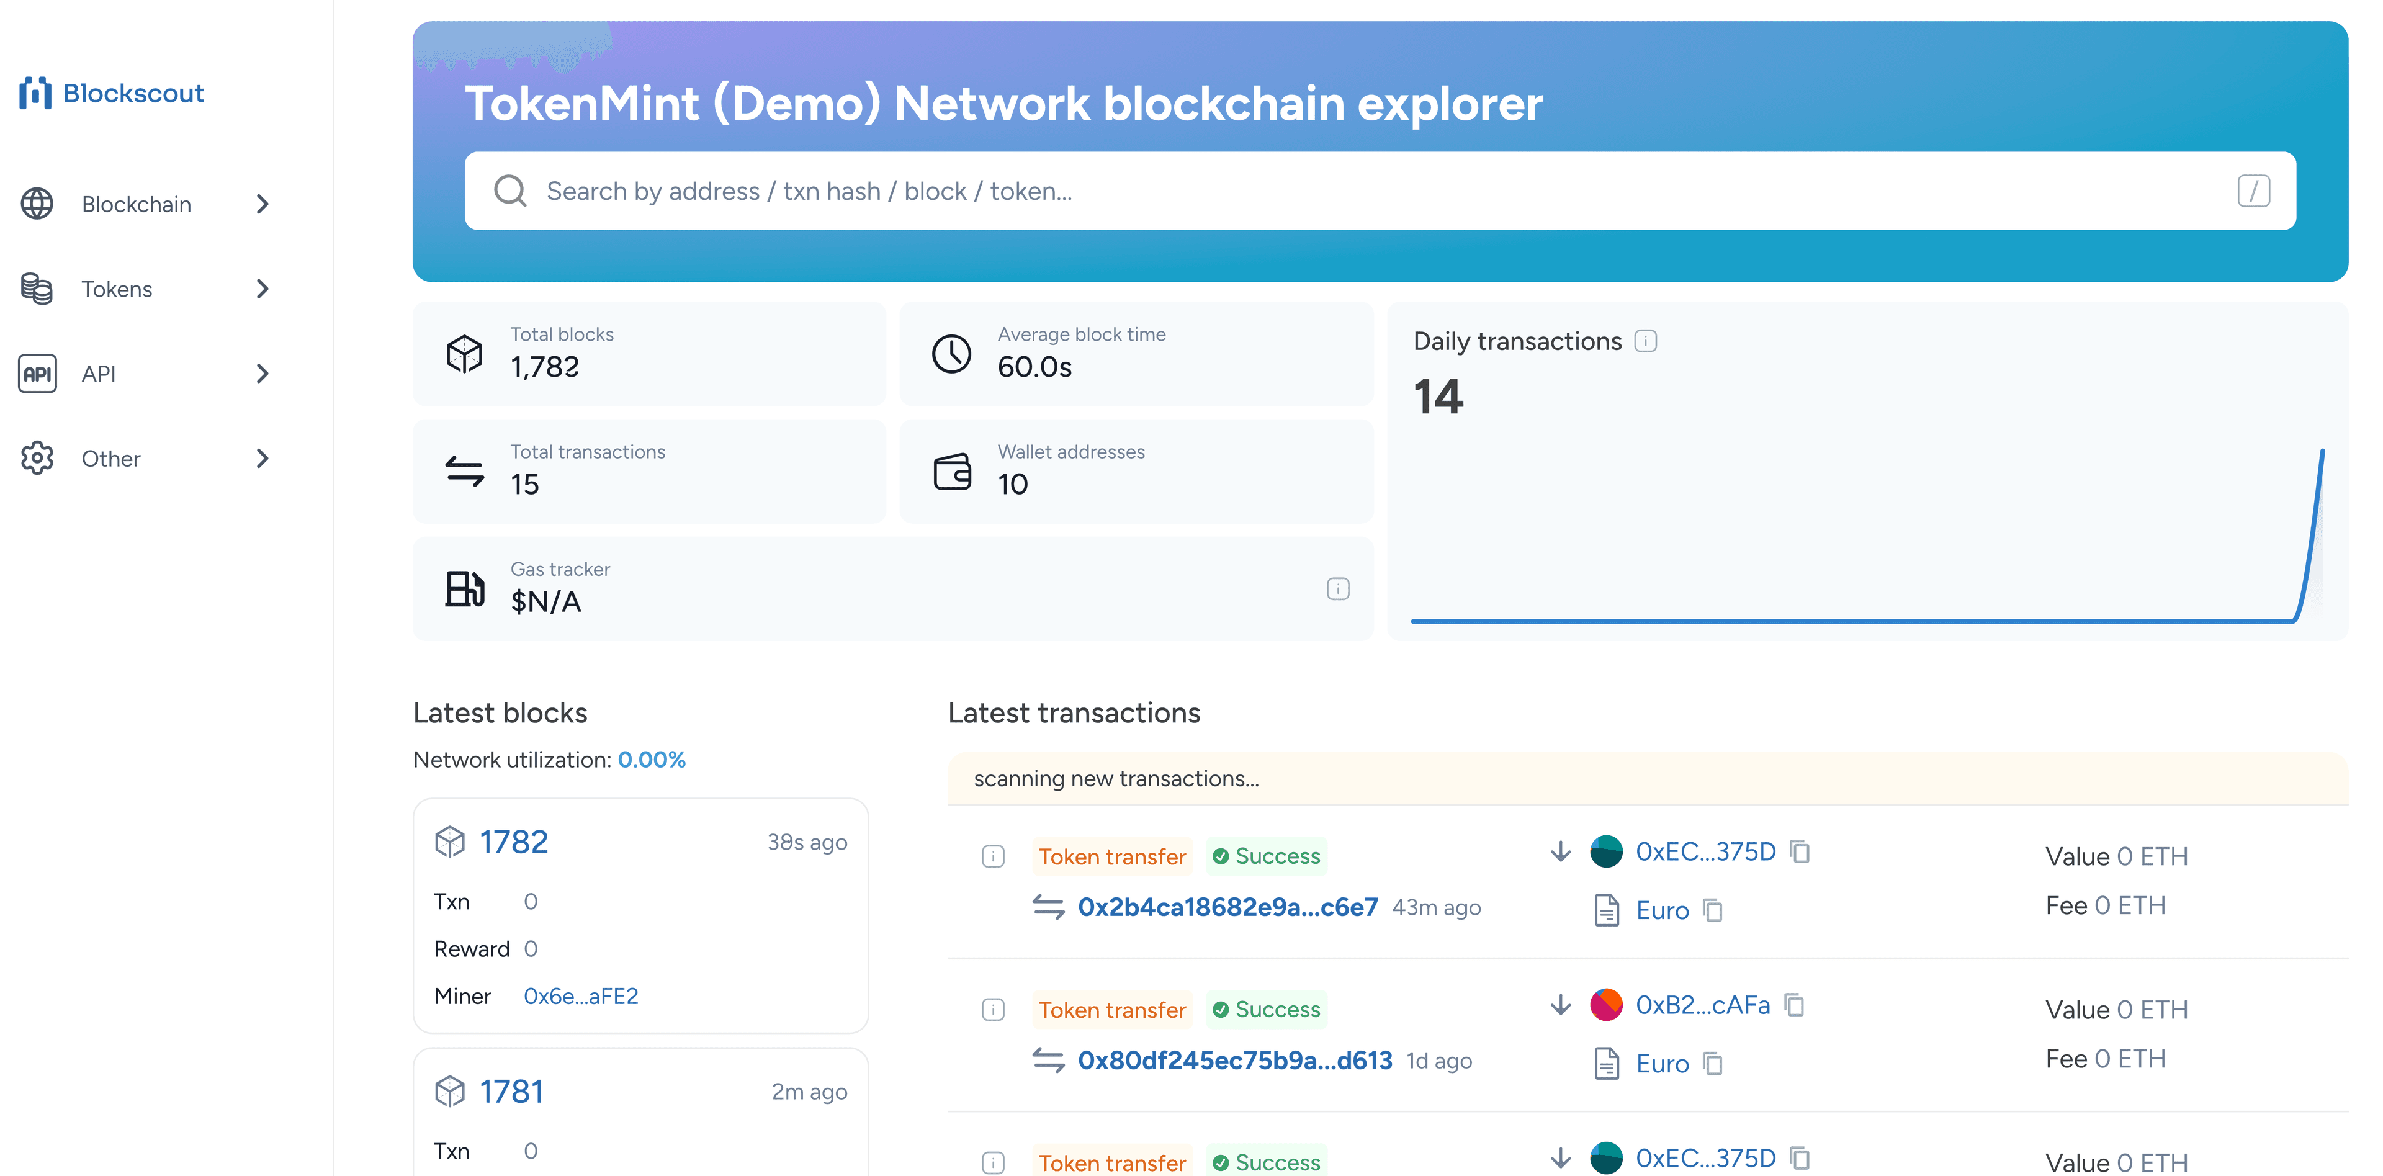Viewport: 2383px width, 1176px height.
Task: Show Gas tracker info tooltip icon
Action: (1338, 588)
